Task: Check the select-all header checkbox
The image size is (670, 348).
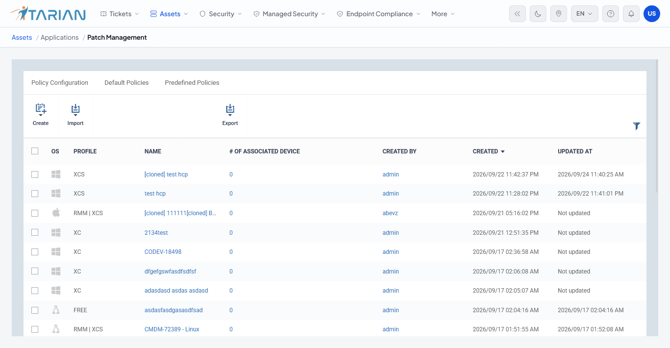Action: (35, 151)
